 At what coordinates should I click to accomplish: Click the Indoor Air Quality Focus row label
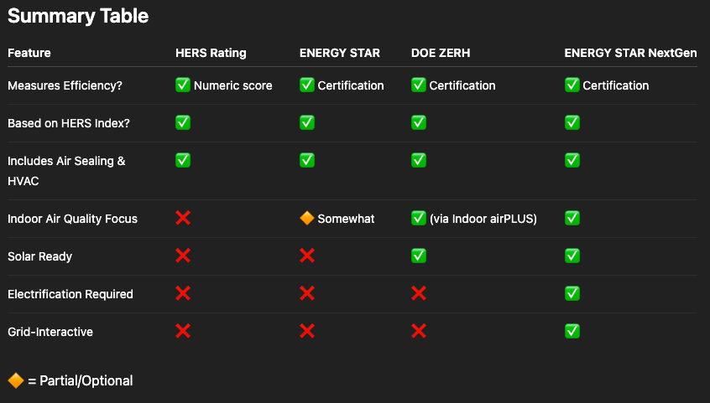coord(72,219)
